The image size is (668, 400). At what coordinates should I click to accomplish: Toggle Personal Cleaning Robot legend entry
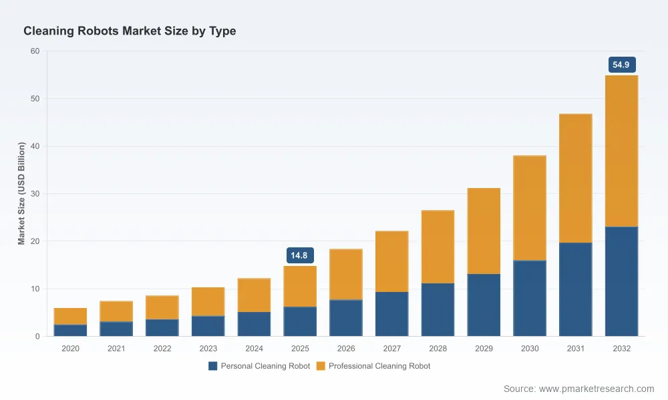tap(259, 366)
